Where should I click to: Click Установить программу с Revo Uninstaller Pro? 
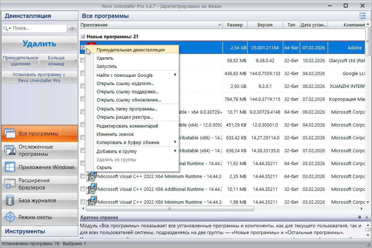39,78
